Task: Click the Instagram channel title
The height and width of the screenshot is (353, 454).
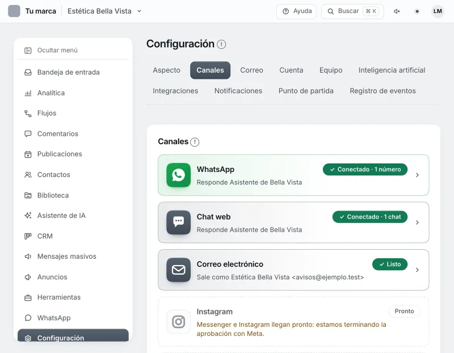Action: 215,312
